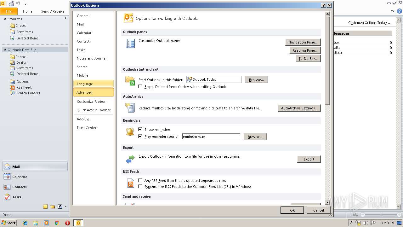Click the Opera taskbar icon

[x=67, y=223]
